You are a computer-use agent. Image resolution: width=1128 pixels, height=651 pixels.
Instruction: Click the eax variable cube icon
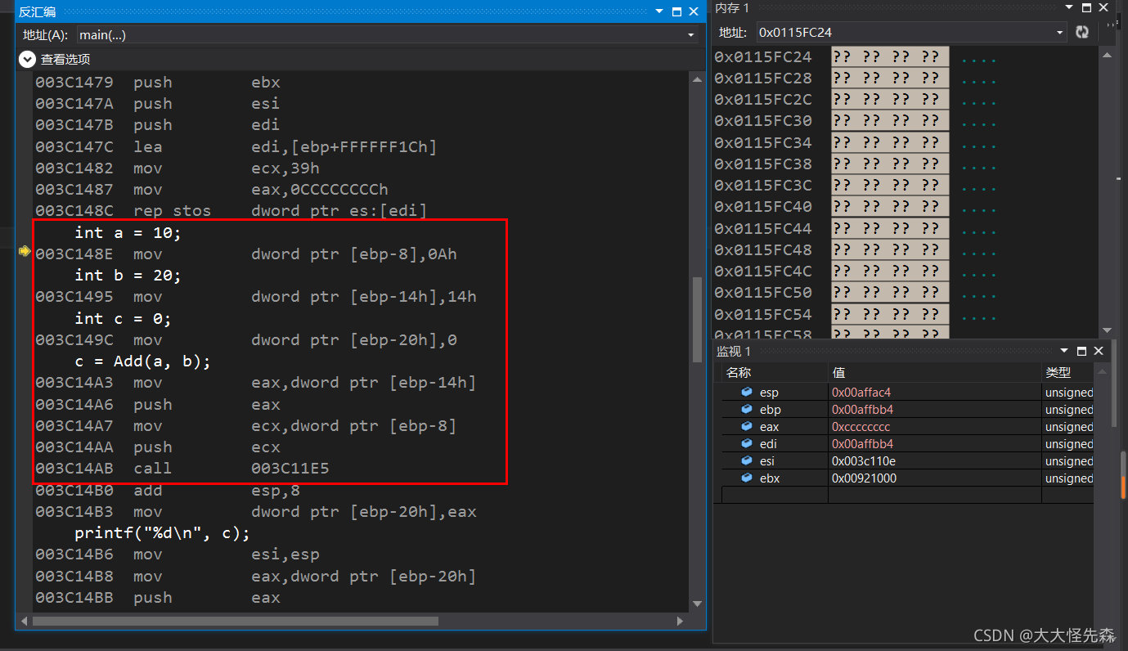click(746, 427)
